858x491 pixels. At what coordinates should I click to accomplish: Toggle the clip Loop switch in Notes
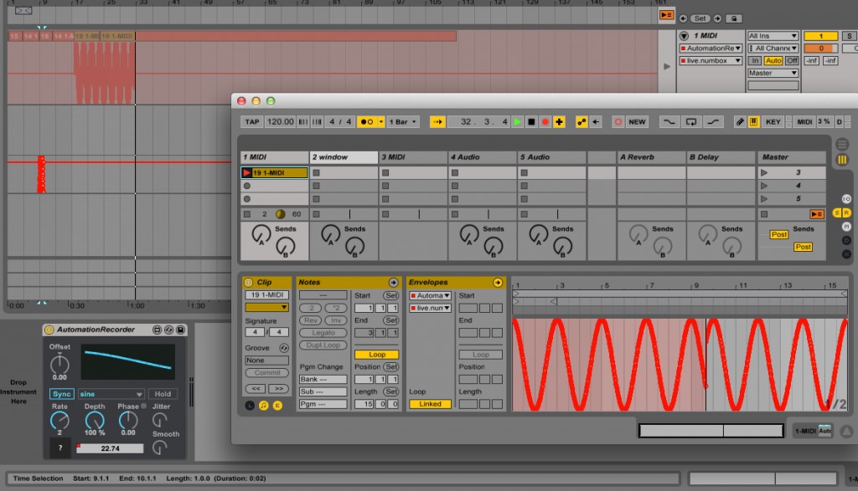376,355
